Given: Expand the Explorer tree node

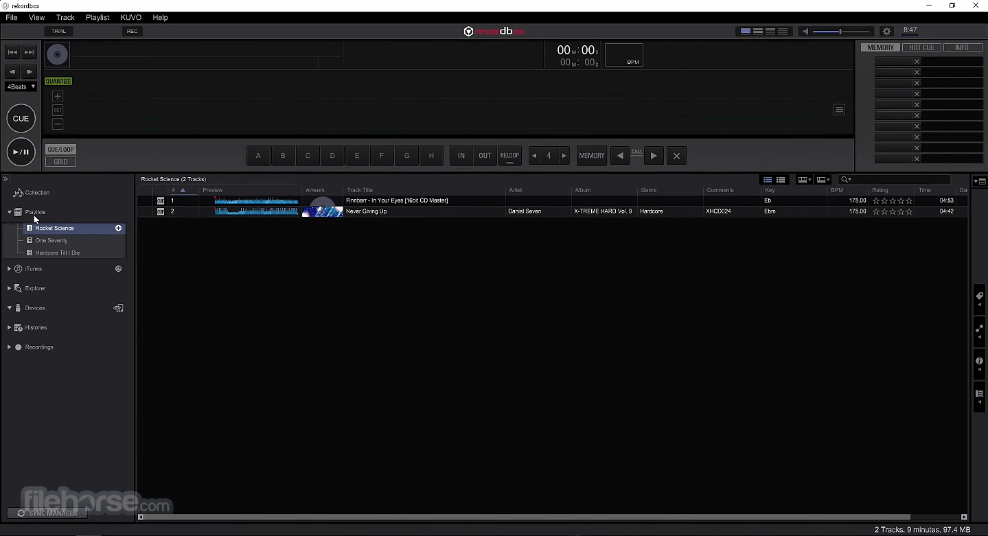Looking at the screenshot, I should (9, 288).
